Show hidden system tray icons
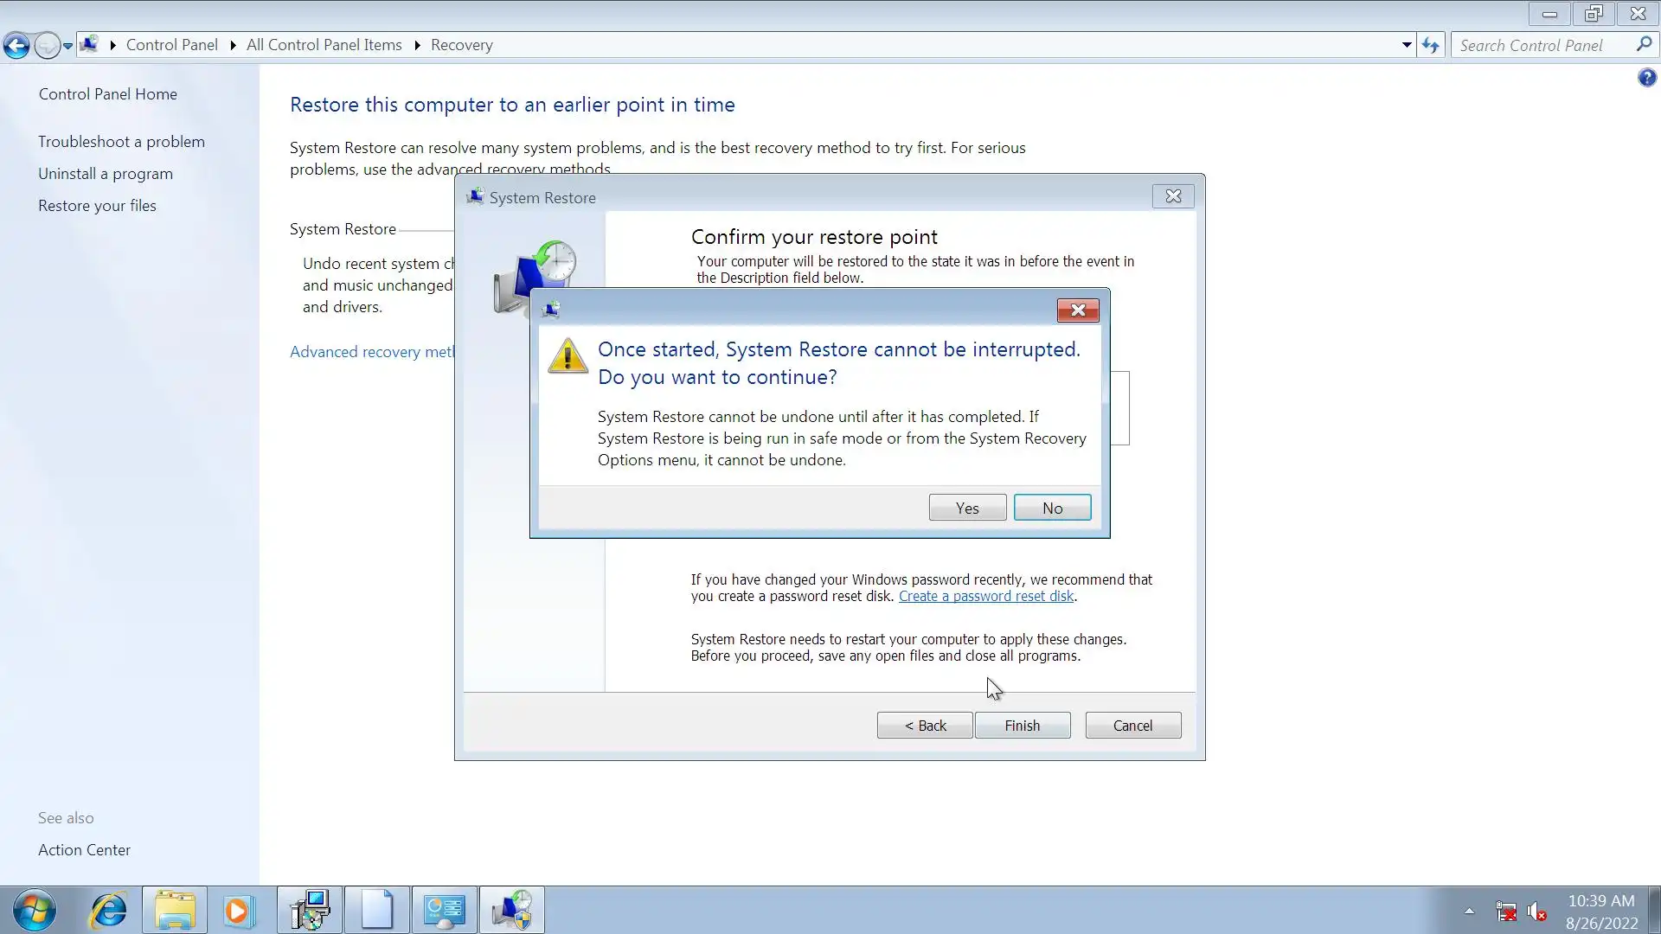The height and width of the screenshot is (934, 1661). tap(1469, 911)
